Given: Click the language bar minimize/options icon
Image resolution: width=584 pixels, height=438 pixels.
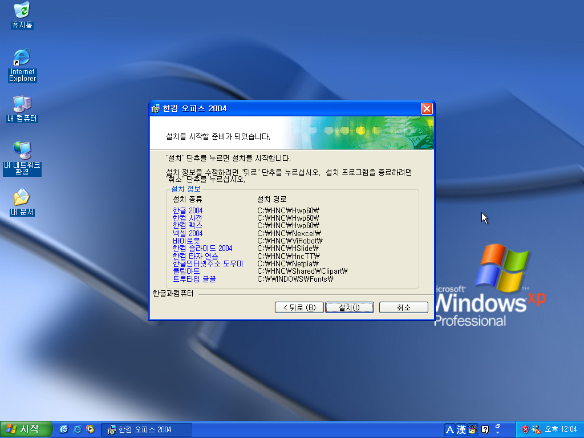Looking at the screenshot, I should coord(497,427).
